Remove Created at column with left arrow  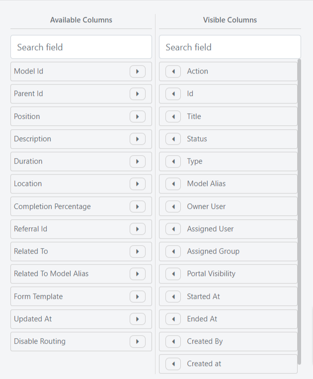[173, 364]
